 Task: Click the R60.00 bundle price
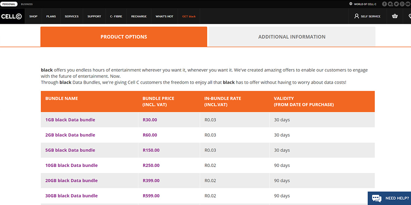click(x=150, y=135)
